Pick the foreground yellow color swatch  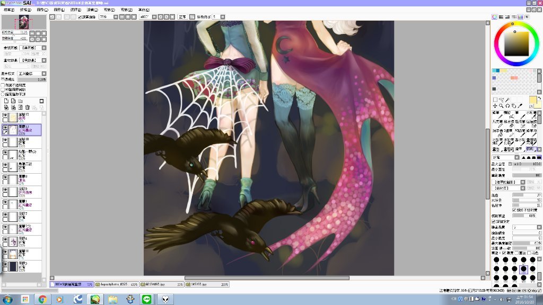point(532,101)
